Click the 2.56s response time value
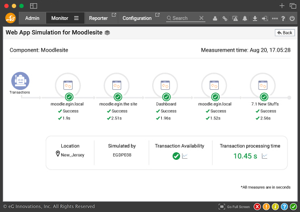This screenshot has width=300, height=212. [x=266, y=118]
